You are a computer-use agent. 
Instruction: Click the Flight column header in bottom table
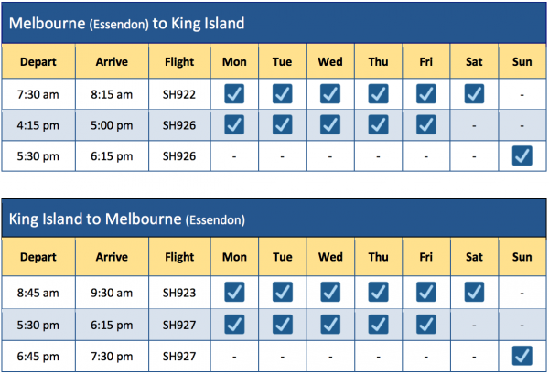click(x=179, y=260)
